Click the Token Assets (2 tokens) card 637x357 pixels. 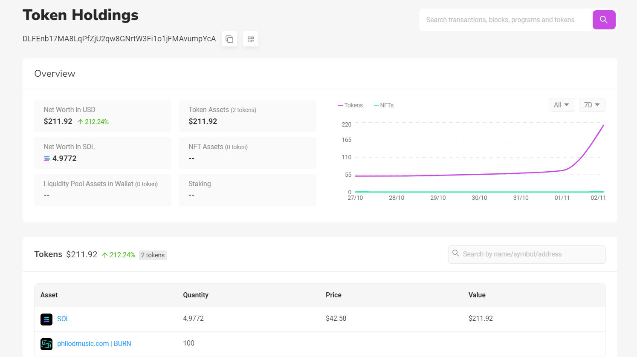248,116
